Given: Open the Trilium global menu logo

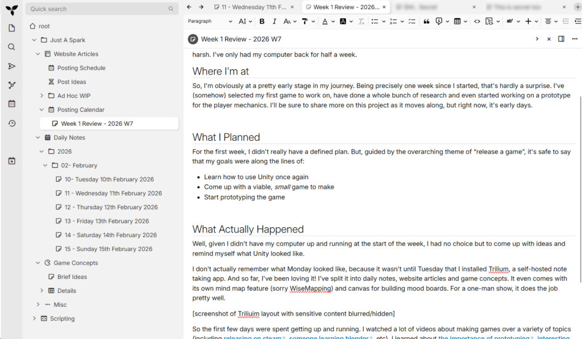Looking at the screenshot, I should coord(12,10).
